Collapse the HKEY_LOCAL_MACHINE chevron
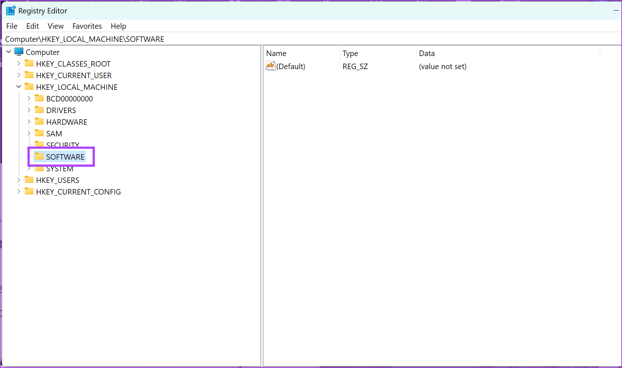 pos(19,87)
